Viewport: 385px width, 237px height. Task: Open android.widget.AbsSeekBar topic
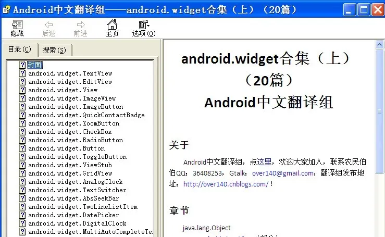pyautogui.click(x=73, y=198)
